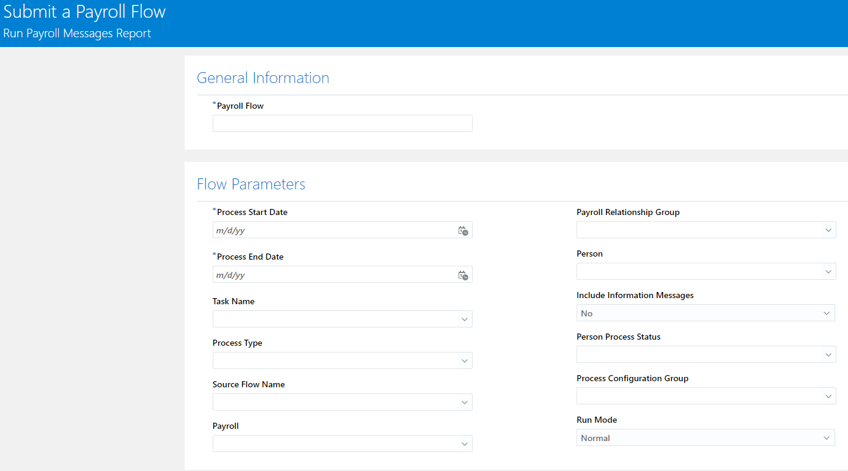848x471 pixels.
Task: Click the 'Payroll Relationship Group' label
Action: coord(628,212)
